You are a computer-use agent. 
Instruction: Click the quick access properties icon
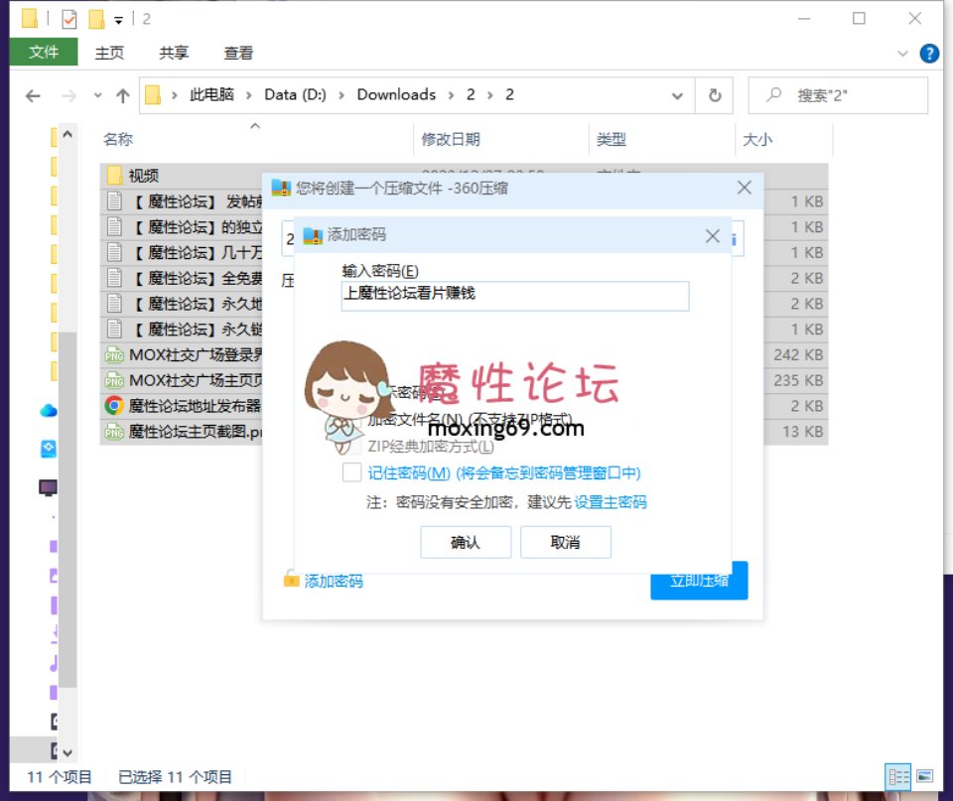click(x=69, y=20)
